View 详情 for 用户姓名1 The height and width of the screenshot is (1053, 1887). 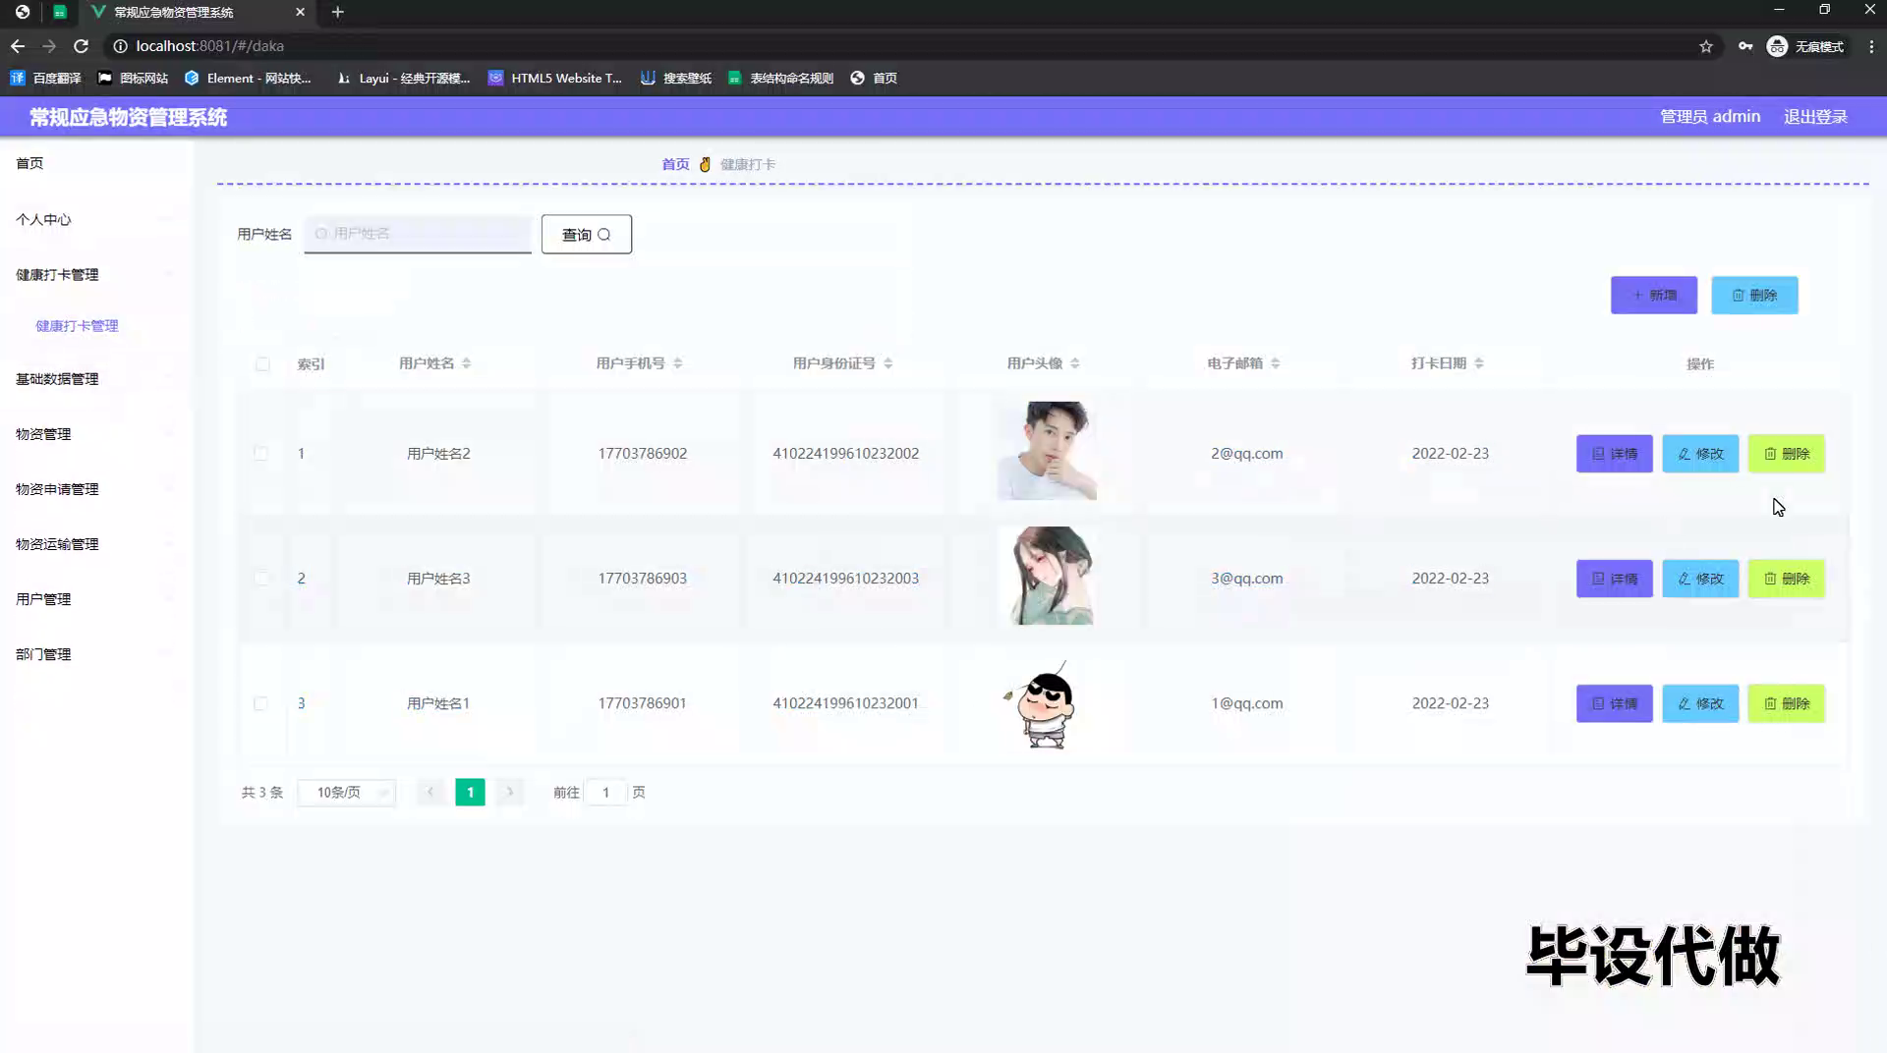(1615, 703)
